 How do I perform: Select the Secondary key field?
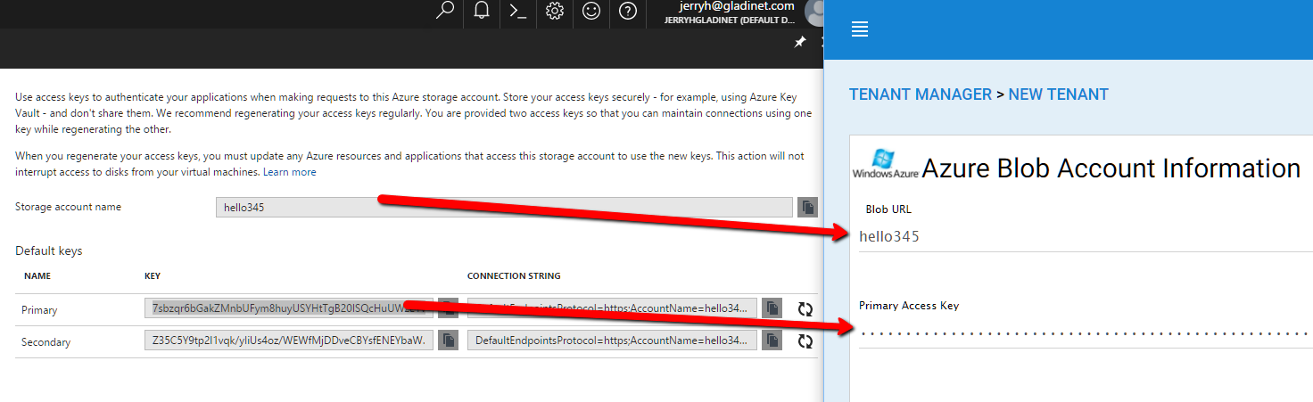click(289, 340)
